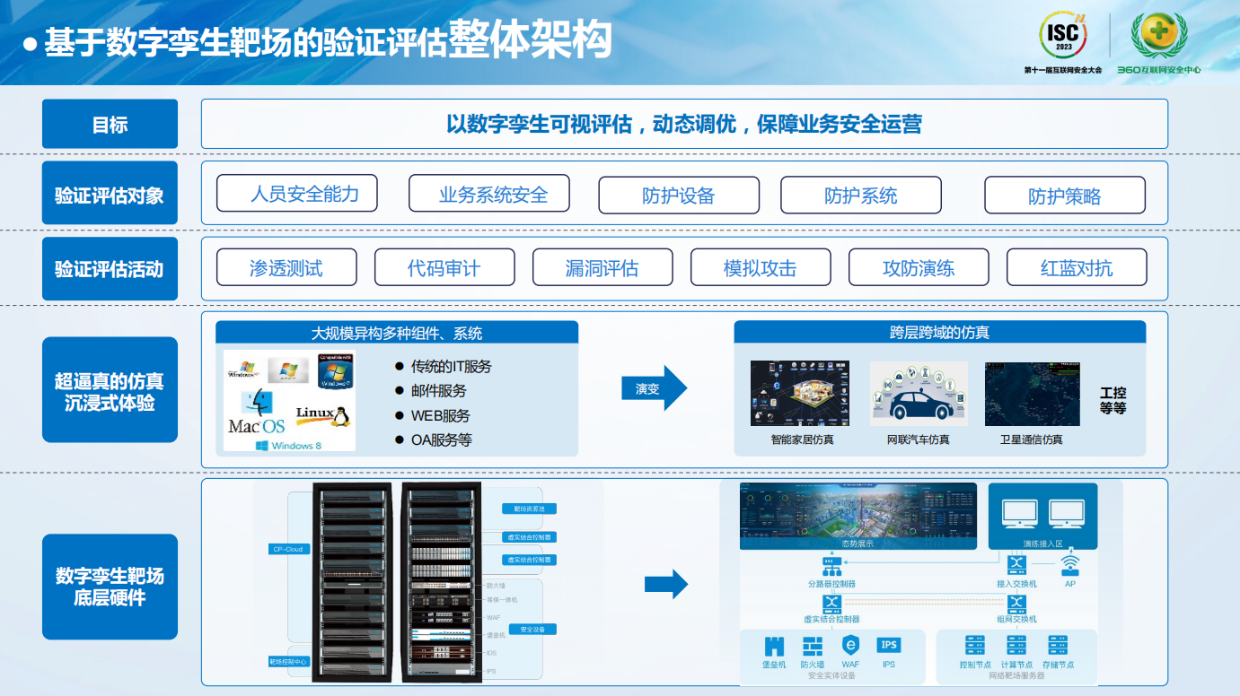Screen dimensions: 1240x696
Task: Click the 安全实体设备 caption
Action: pyautogui.click(x=831, y=675)
